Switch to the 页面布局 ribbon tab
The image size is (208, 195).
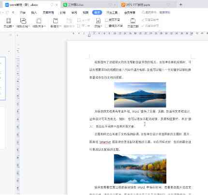(48, 13)
